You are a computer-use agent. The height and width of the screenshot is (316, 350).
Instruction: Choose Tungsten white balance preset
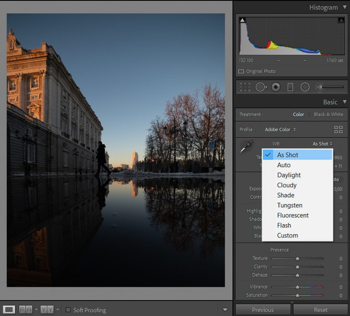298,205
